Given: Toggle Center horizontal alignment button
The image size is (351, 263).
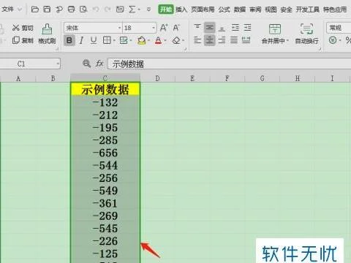Looking at the screenshot, I should pyautogui.click(x=209, y=40).
